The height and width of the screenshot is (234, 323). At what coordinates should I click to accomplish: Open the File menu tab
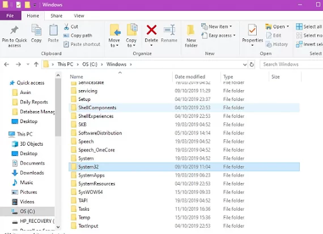coord(10,16)
